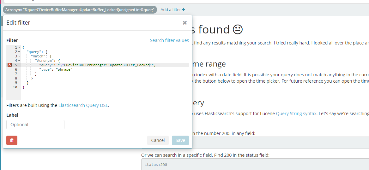Click the plus icon beside Add a filter
Viewport: 369px width, 170px height.
click(184, 9)
